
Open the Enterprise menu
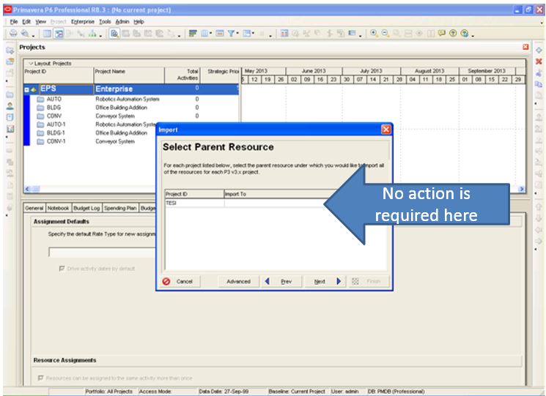[x=83, y=22]
